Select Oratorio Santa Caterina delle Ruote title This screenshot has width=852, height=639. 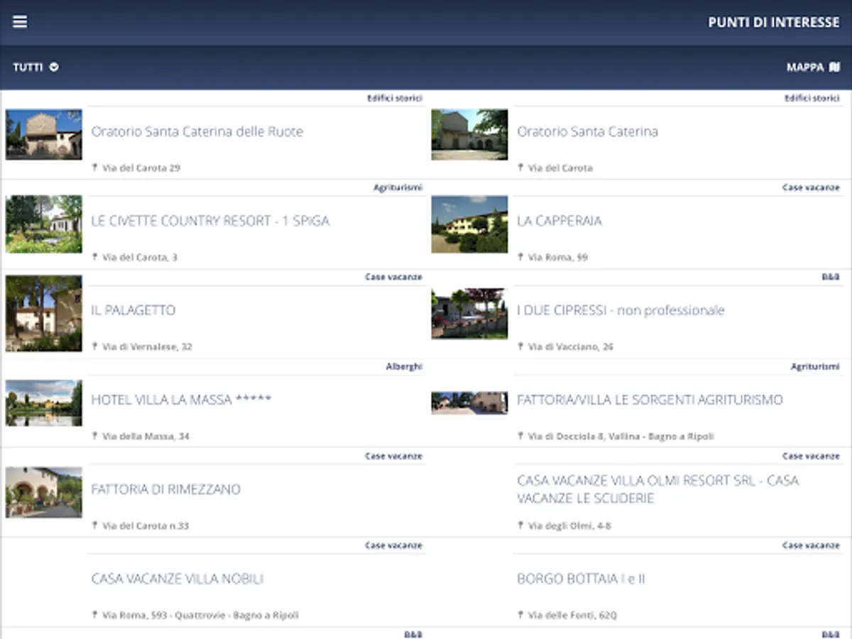pos(197,131)
